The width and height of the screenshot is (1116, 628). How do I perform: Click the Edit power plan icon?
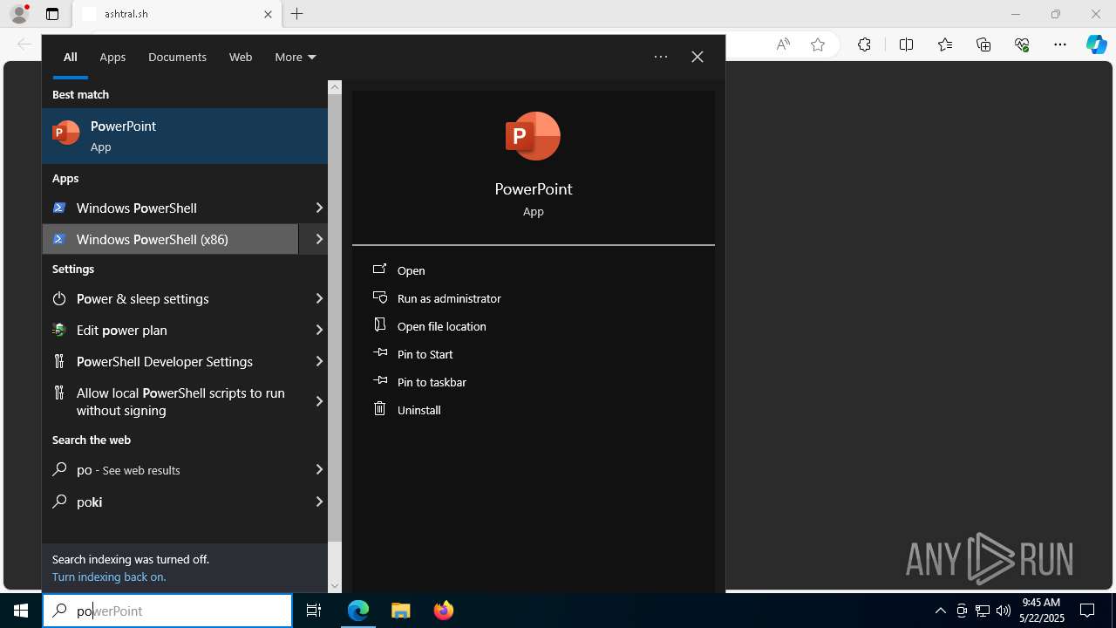(x=59, y=330)
